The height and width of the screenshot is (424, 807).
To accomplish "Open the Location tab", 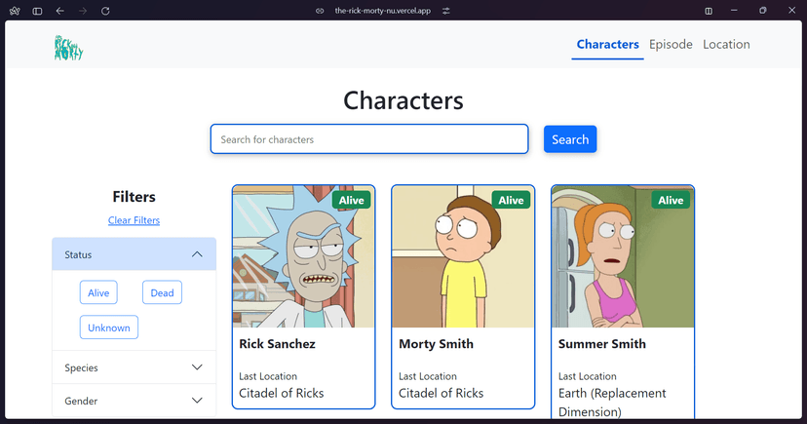I will pyautogui.click(x=726, y=44).
